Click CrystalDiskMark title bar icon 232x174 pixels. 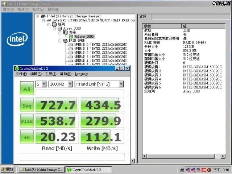[x=17, y=69]
